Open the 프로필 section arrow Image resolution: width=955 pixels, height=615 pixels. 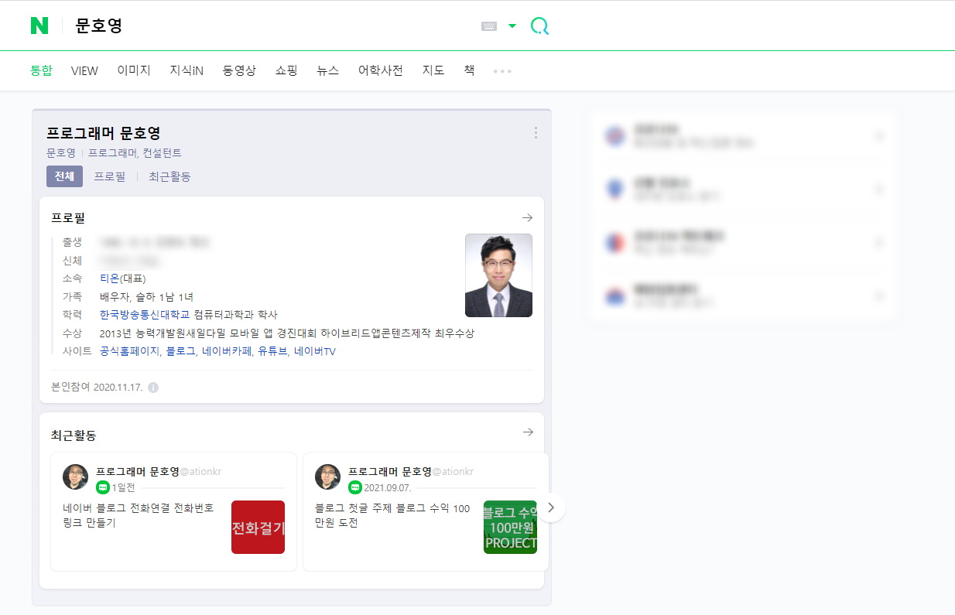point(528,218)
